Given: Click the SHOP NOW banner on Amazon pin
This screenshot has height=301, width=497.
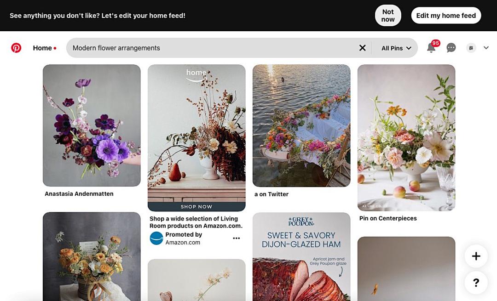Looking at the screenshot, I should (196, 207).
